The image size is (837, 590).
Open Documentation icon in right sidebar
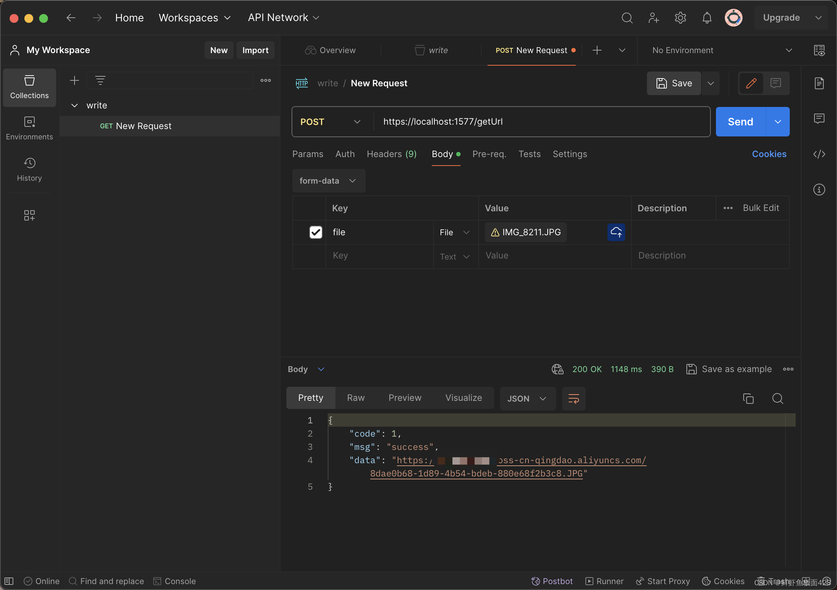(x=819, y=83)
